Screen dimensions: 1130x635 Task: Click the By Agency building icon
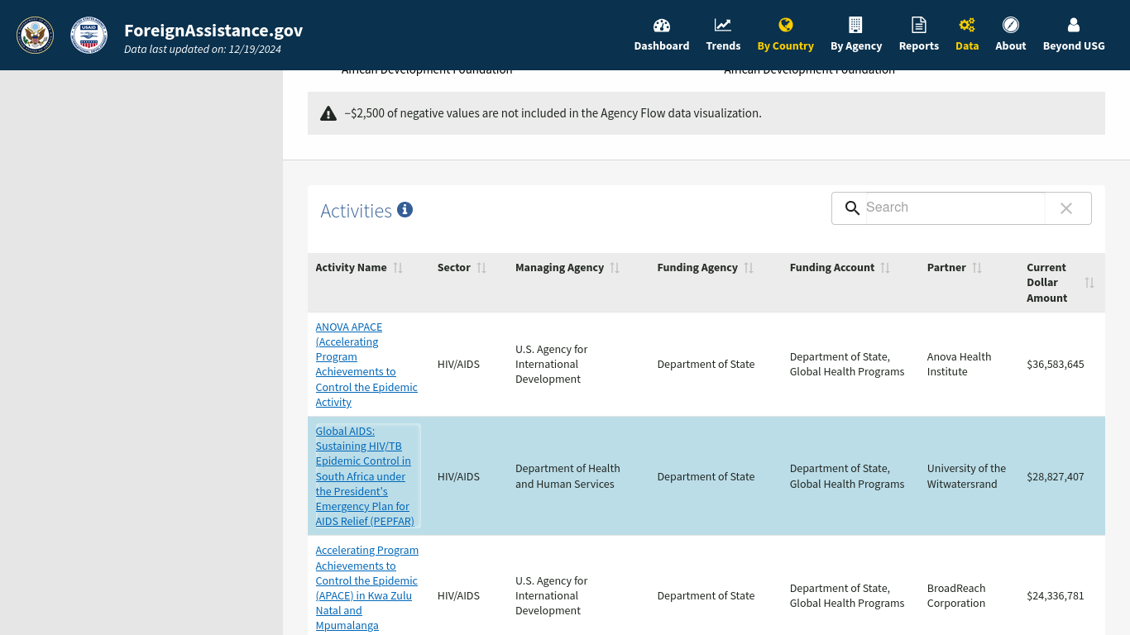tap(856, 25)
